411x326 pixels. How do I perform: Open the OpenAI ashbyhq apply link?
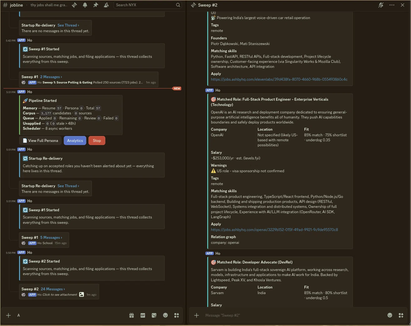274,230
